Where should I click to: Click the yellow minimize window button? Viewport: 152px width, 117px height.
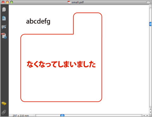tap(7, 2)
